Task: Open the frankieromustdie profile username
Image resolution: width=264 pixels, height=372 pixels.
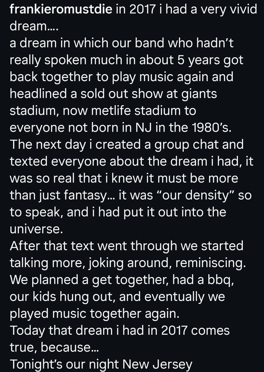Action: [x=61, y=10]
